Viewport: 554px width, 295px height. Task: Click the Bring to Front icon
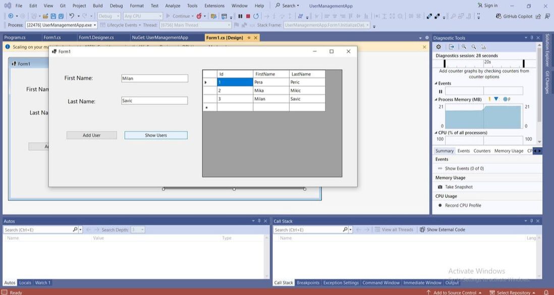(429, 16)
